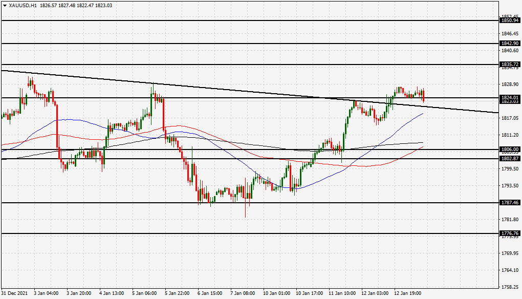Image resolution: width=522 pixels, height=299 pixels.
Task: Select the 1806.00 level price label
Action: [510, 149]
